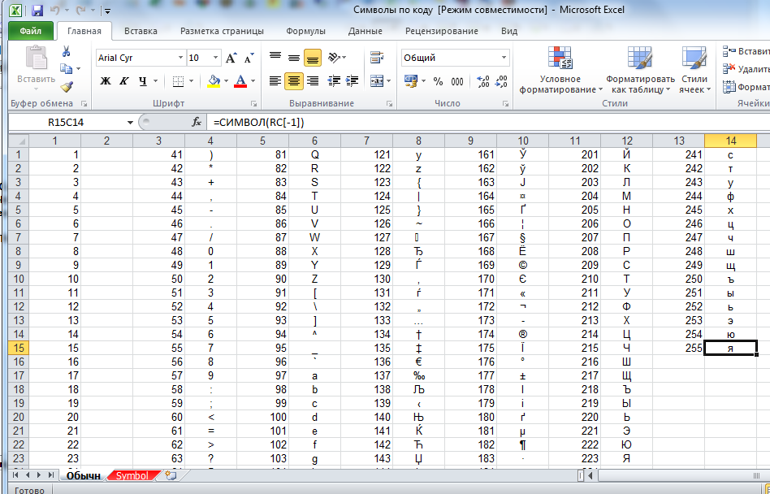Decrease the font size with small A
Screen dimensions: 770x494
pyautogui.click(x=249, y=58)
